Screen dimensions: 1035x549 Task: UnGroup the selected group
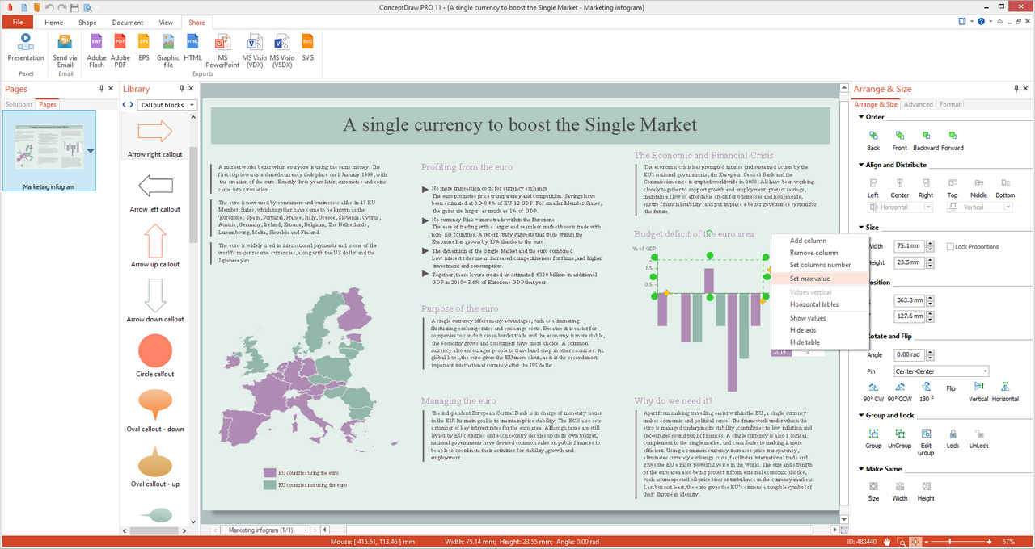pos(899,438)
